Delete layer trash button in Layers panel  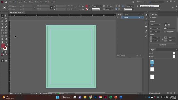tap(140, 56)
